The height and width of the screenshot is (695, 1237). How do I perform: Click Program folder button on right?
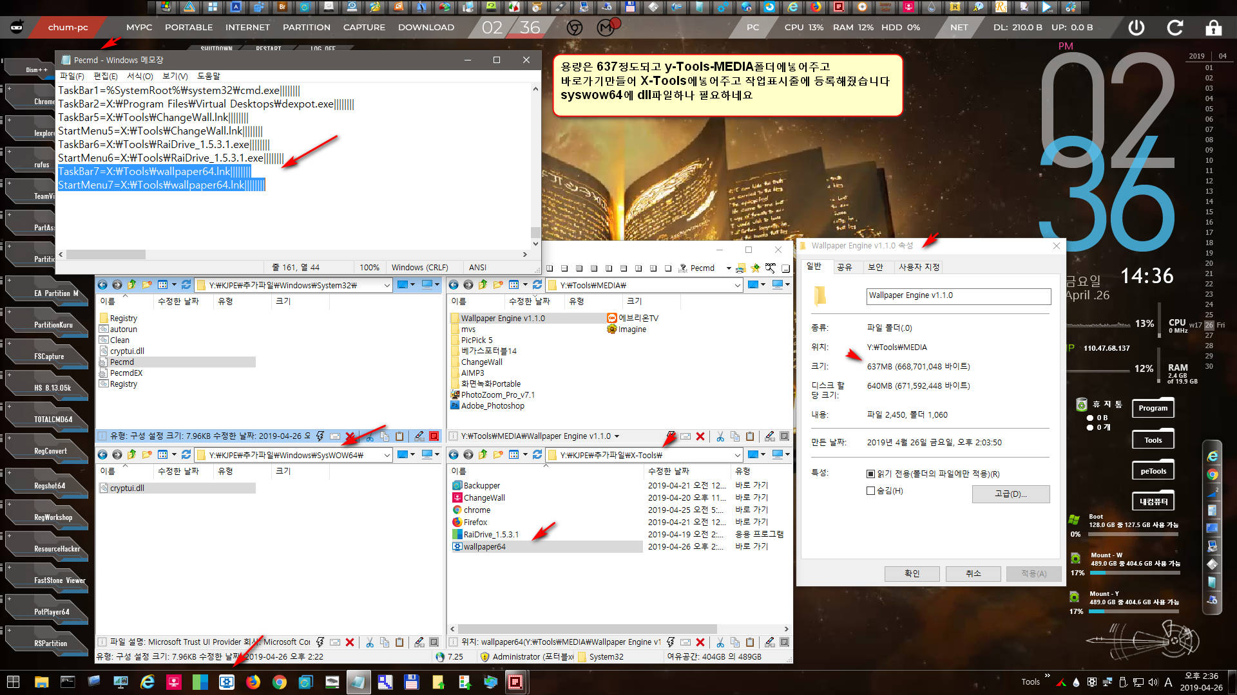tap(1153, 408)
